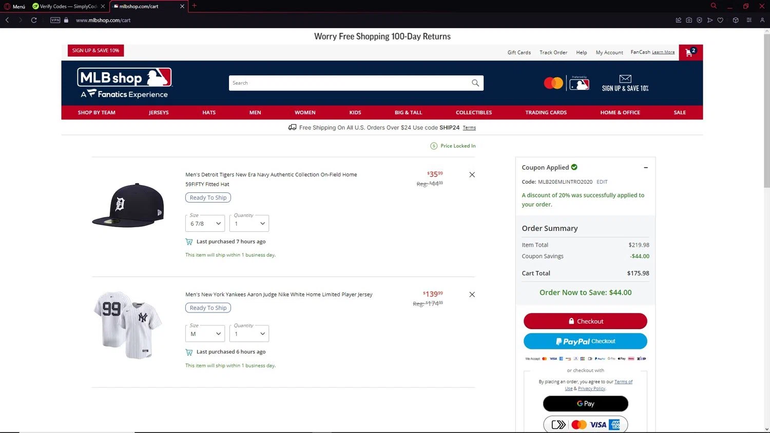This screenshot has width=770, height=433.
Task: Click the Yankees jersey thumbnail
Action: tap(128, 325)
